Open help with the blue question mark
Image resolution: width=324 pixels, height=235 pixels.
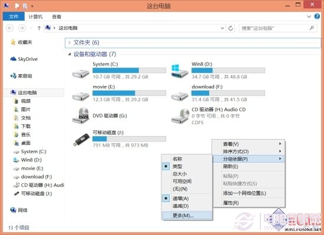[x=317, y=16]
